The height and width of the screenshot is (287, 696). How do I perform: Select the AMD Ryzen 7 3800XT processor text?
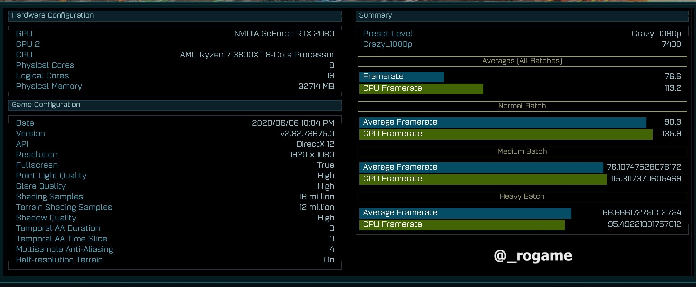pos(257,55)
